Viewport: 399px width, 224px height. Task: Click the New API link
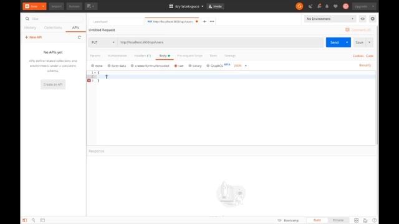(33, 37)
